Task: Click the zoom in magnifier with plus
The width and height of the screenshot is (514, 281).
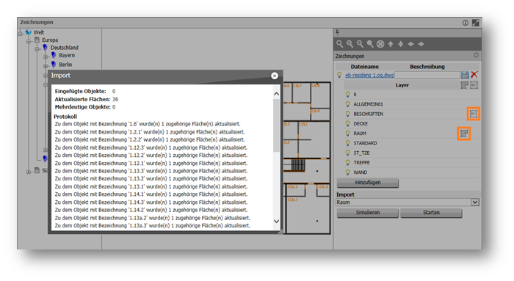Action: tap(350, 44)
